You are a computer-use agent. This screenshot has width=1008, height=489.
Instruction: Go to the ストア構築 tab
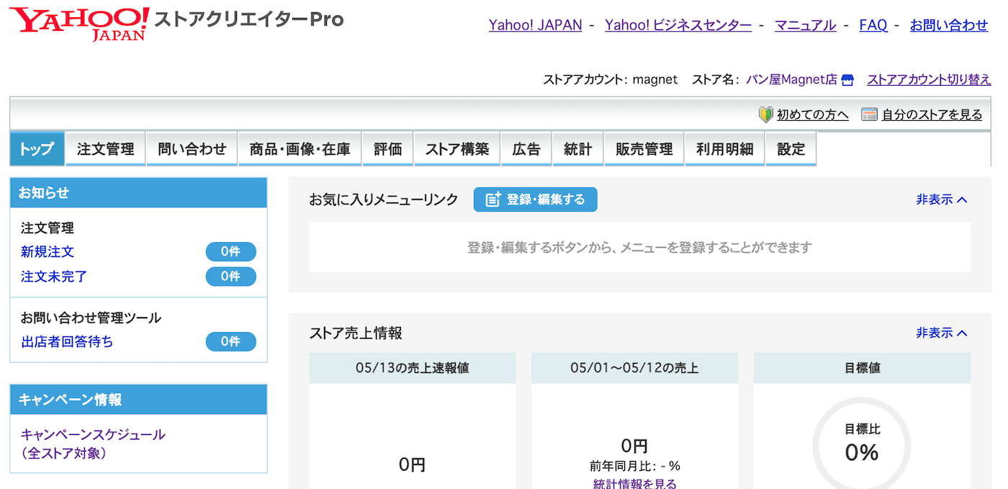coord(457,149)
